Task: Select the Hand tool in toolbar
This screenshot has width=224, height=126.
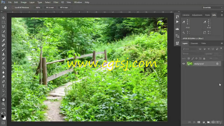Action: tap(3, 100)
